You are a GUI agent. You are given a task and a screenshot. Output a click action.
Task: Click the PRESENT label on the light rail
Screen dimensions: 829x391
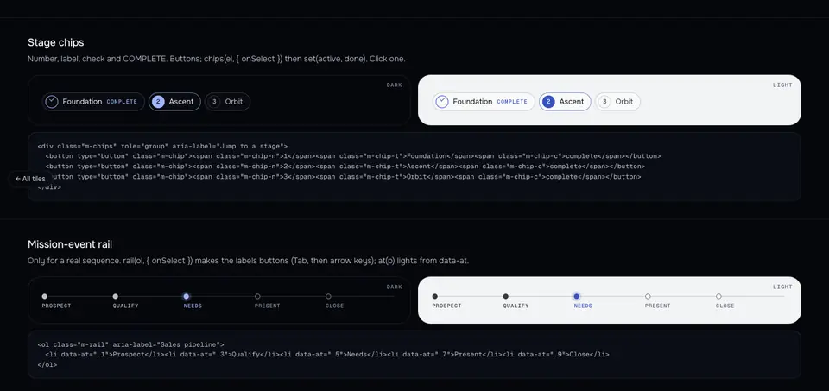click(657, 306)
